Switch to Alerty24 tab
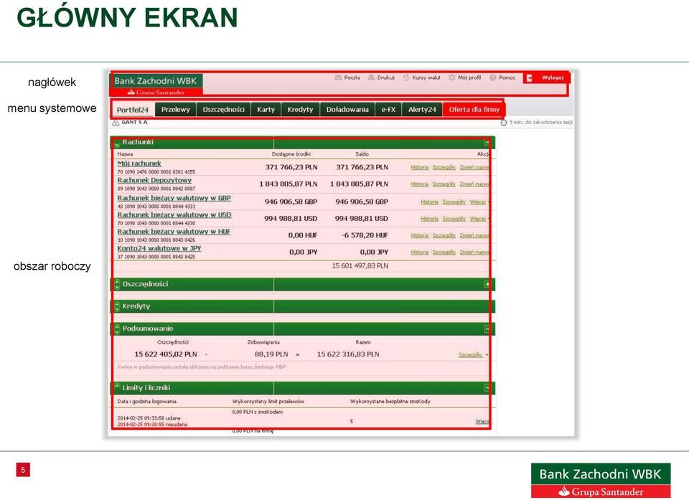The height and width of the screenshot is (500, 689). click(422, 110)
